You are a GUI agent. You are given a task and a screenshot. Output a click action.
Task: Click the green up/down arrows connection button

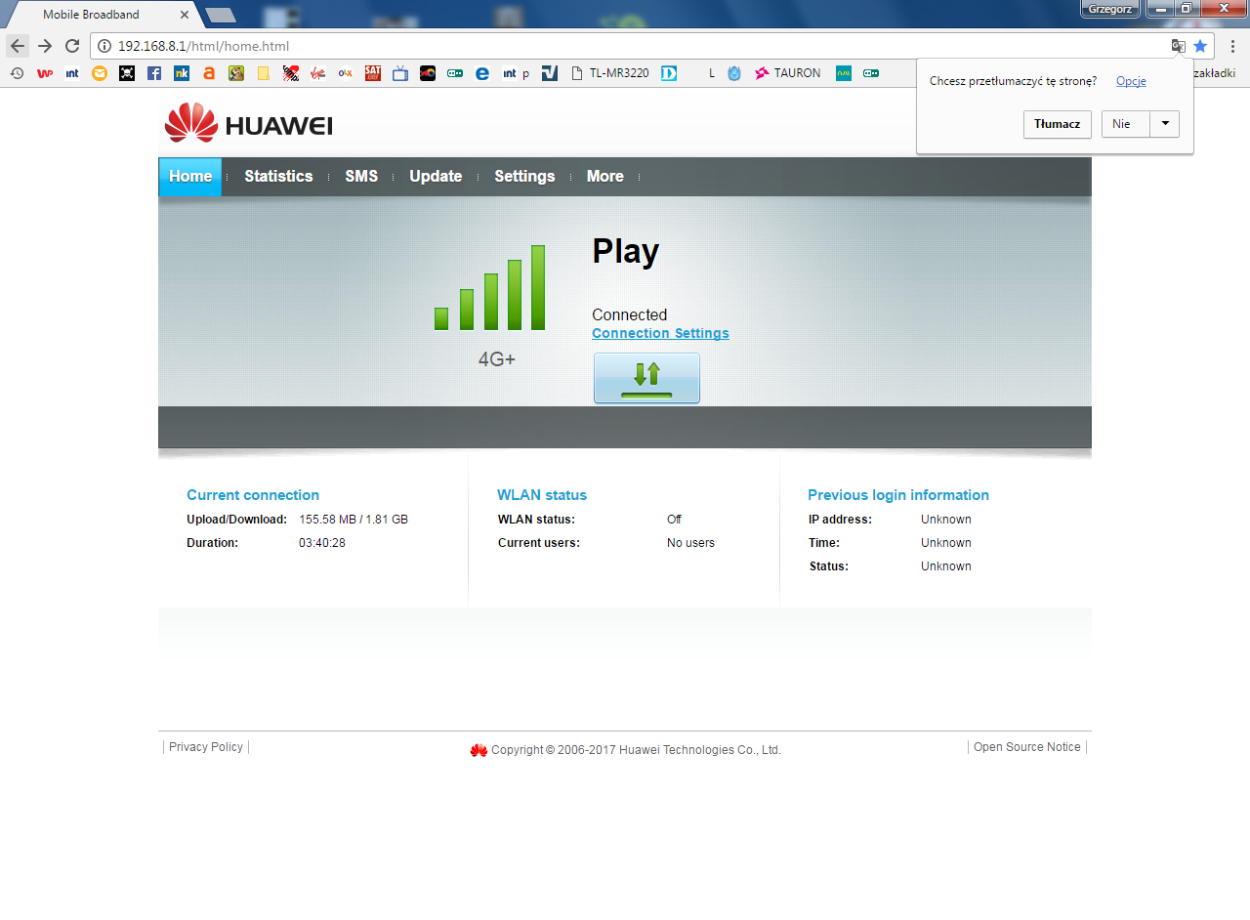pyautogui.click(x=646, y=378)
